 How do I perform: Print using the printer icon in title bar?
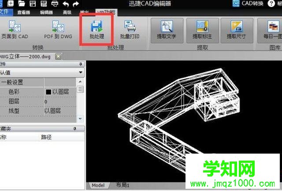coord(55,4)
